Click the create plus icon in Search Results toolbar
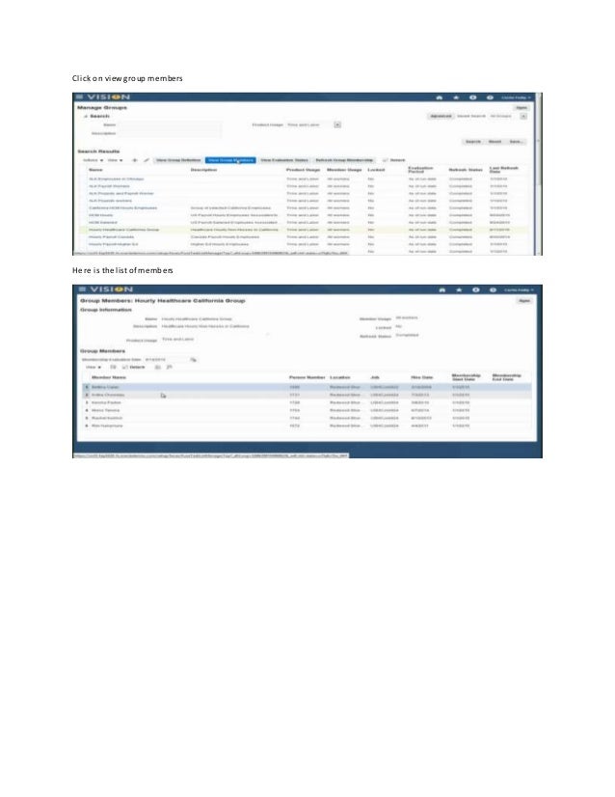The height and width of the screenshot is (797, 615). tap(135, 160)
